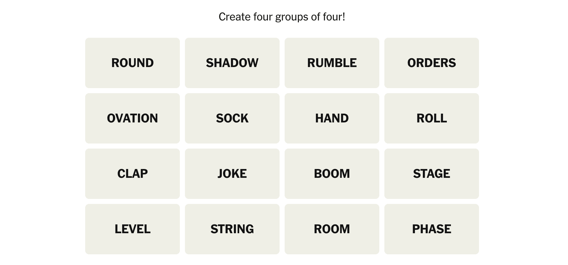The height and width of the screenshot is (265, 568).
Task: Add SHADOW to the current group selection
Action: pyautogui.click(x=232, y=63)
